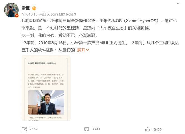Open the attached long-image thumbnail
185x134 pixels.
coord(46,88)
